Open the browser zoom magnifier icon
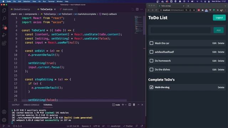The image size is (228, 128). [x=186, y=10]
